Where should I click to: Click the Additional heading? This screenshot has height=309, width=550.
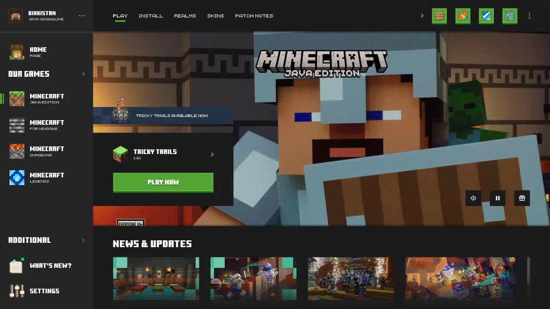[x=30, y=240]
